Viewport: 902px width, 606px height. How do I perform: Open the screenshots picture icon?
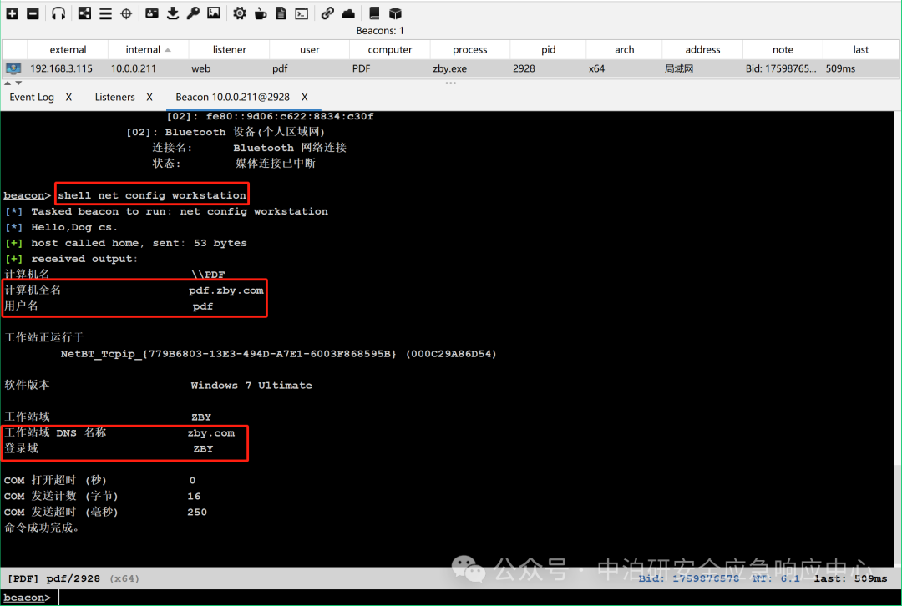214,13
